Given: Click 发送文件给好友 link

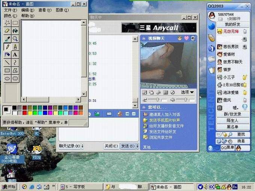Looking at the screenshot, I should (x=163, y=131).
